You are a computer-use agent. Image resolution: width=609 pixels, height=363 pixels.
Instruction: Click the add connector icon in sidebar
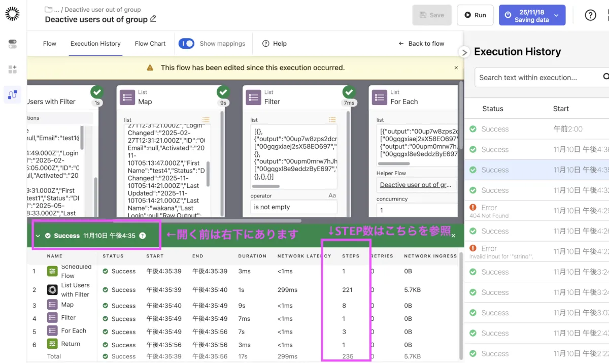click(13, 70)
